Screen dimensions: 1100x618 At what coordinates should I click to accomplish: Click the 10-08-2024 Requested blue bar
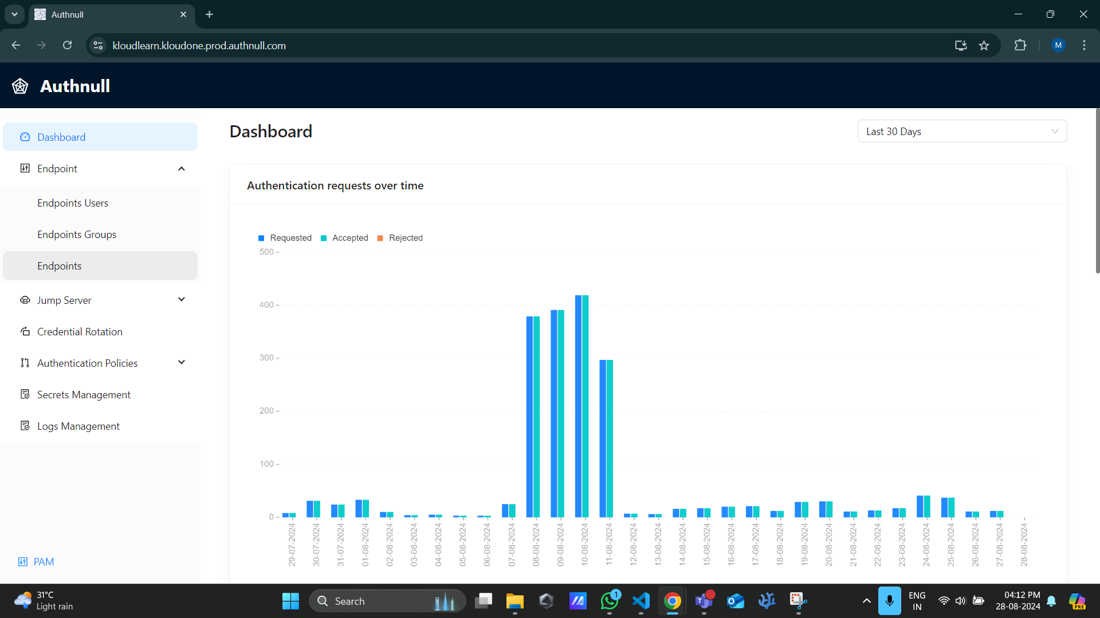[x=579, y=406]
